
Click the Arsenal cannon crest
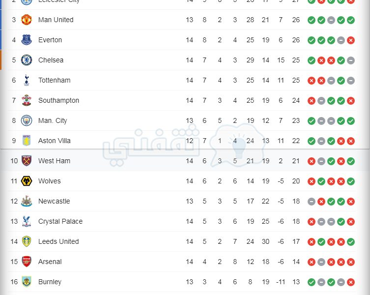27,262
